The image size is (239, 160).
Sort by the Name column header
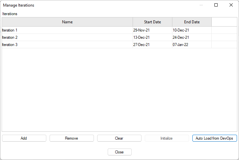tap(67, 22)
